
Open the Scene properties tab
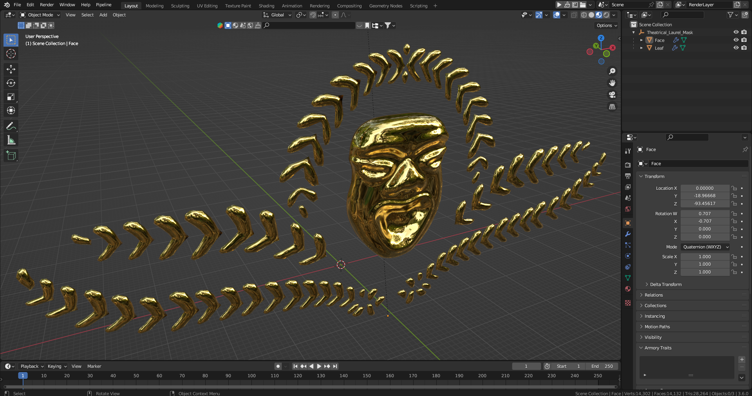628,198
